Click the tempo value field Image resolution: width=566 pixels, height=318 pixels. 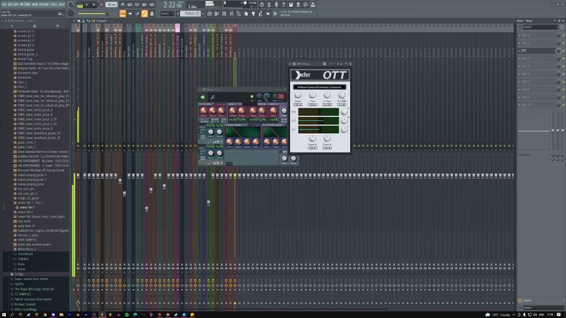(x=111, y=4)
